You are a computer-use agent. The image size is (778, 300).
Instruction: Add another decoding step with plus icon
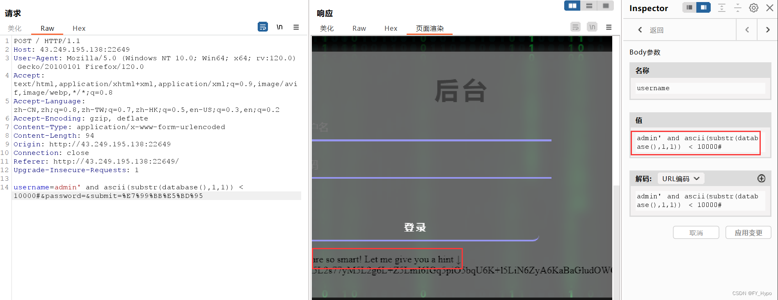761,178
